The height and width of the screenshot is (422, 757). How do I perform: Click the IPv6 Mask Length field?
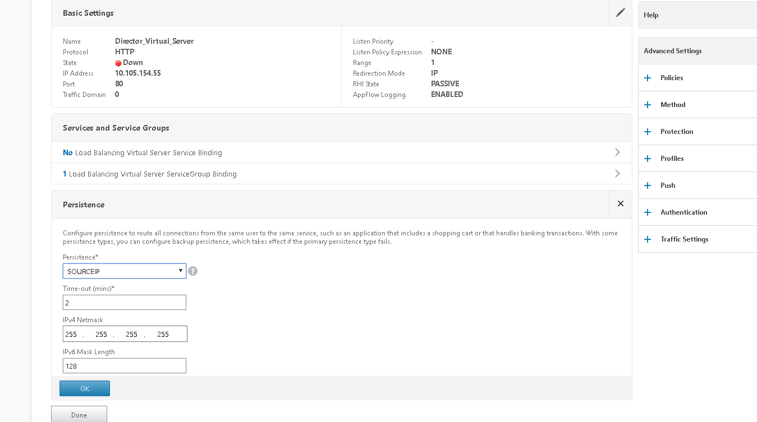(124, 366)
